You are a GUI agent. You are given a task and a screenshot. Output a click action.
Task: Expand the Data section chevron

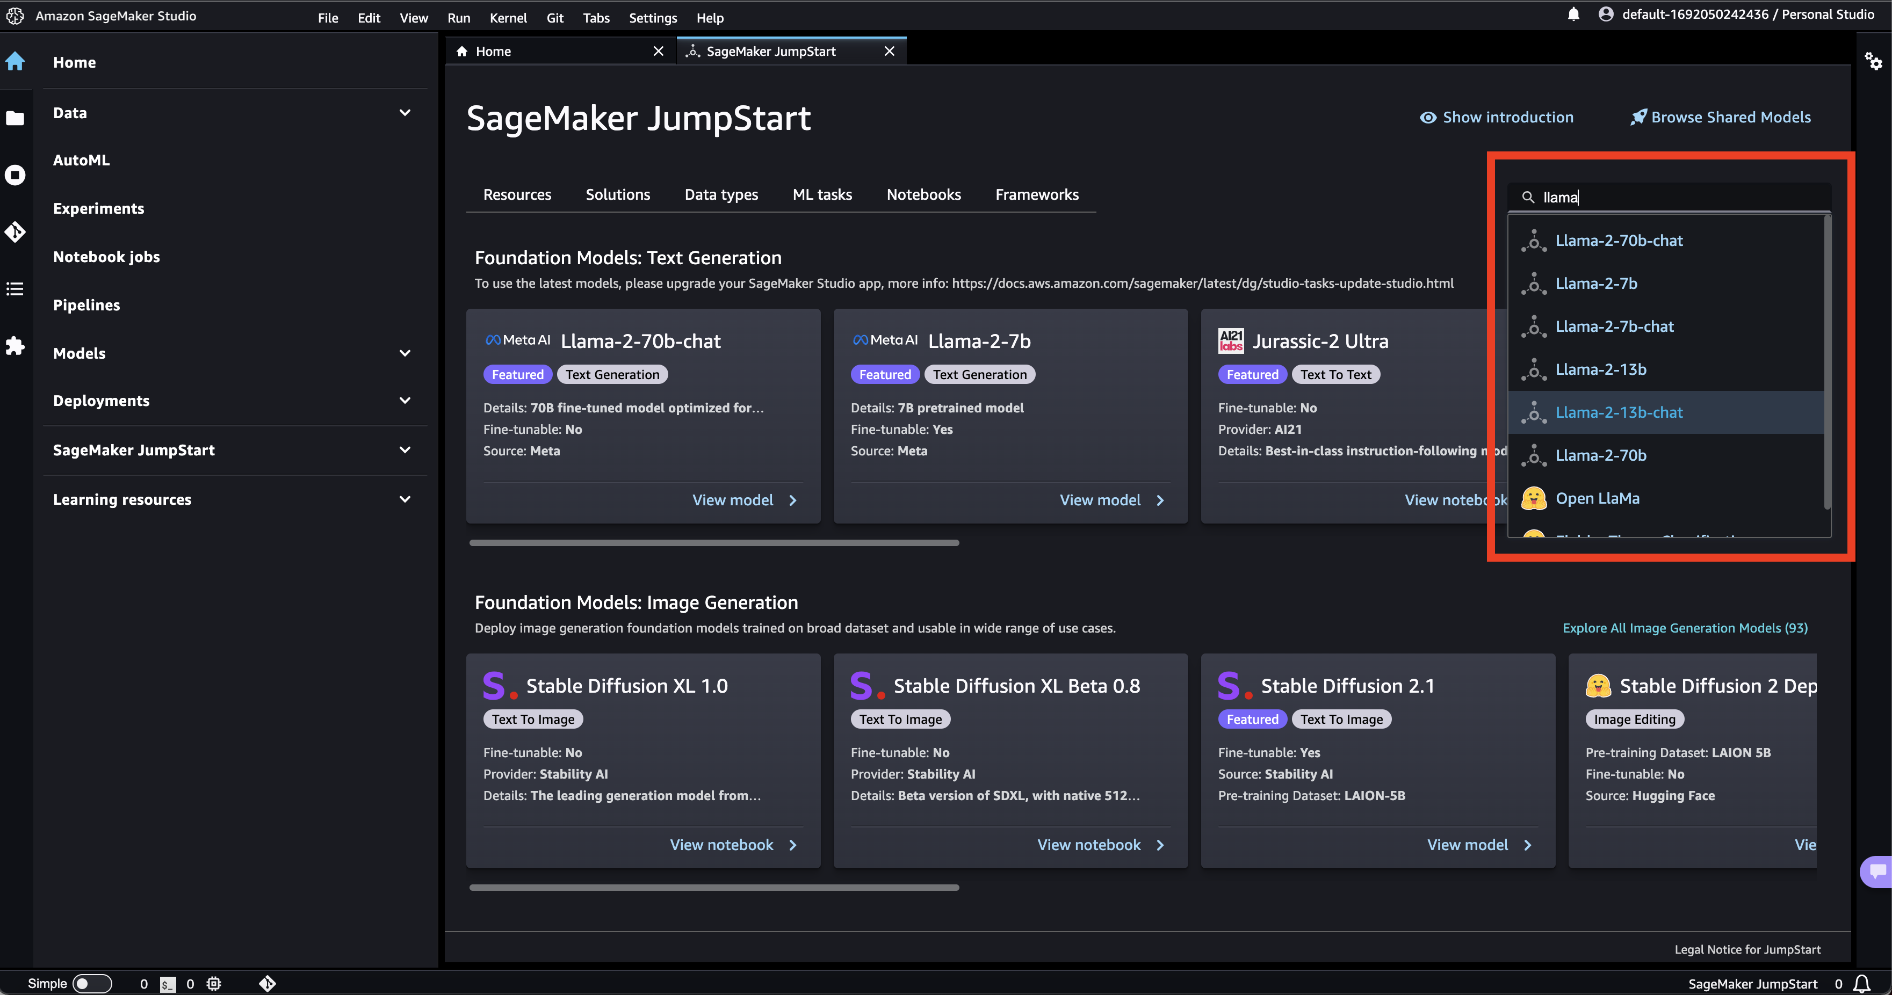(x=405, y=112)
